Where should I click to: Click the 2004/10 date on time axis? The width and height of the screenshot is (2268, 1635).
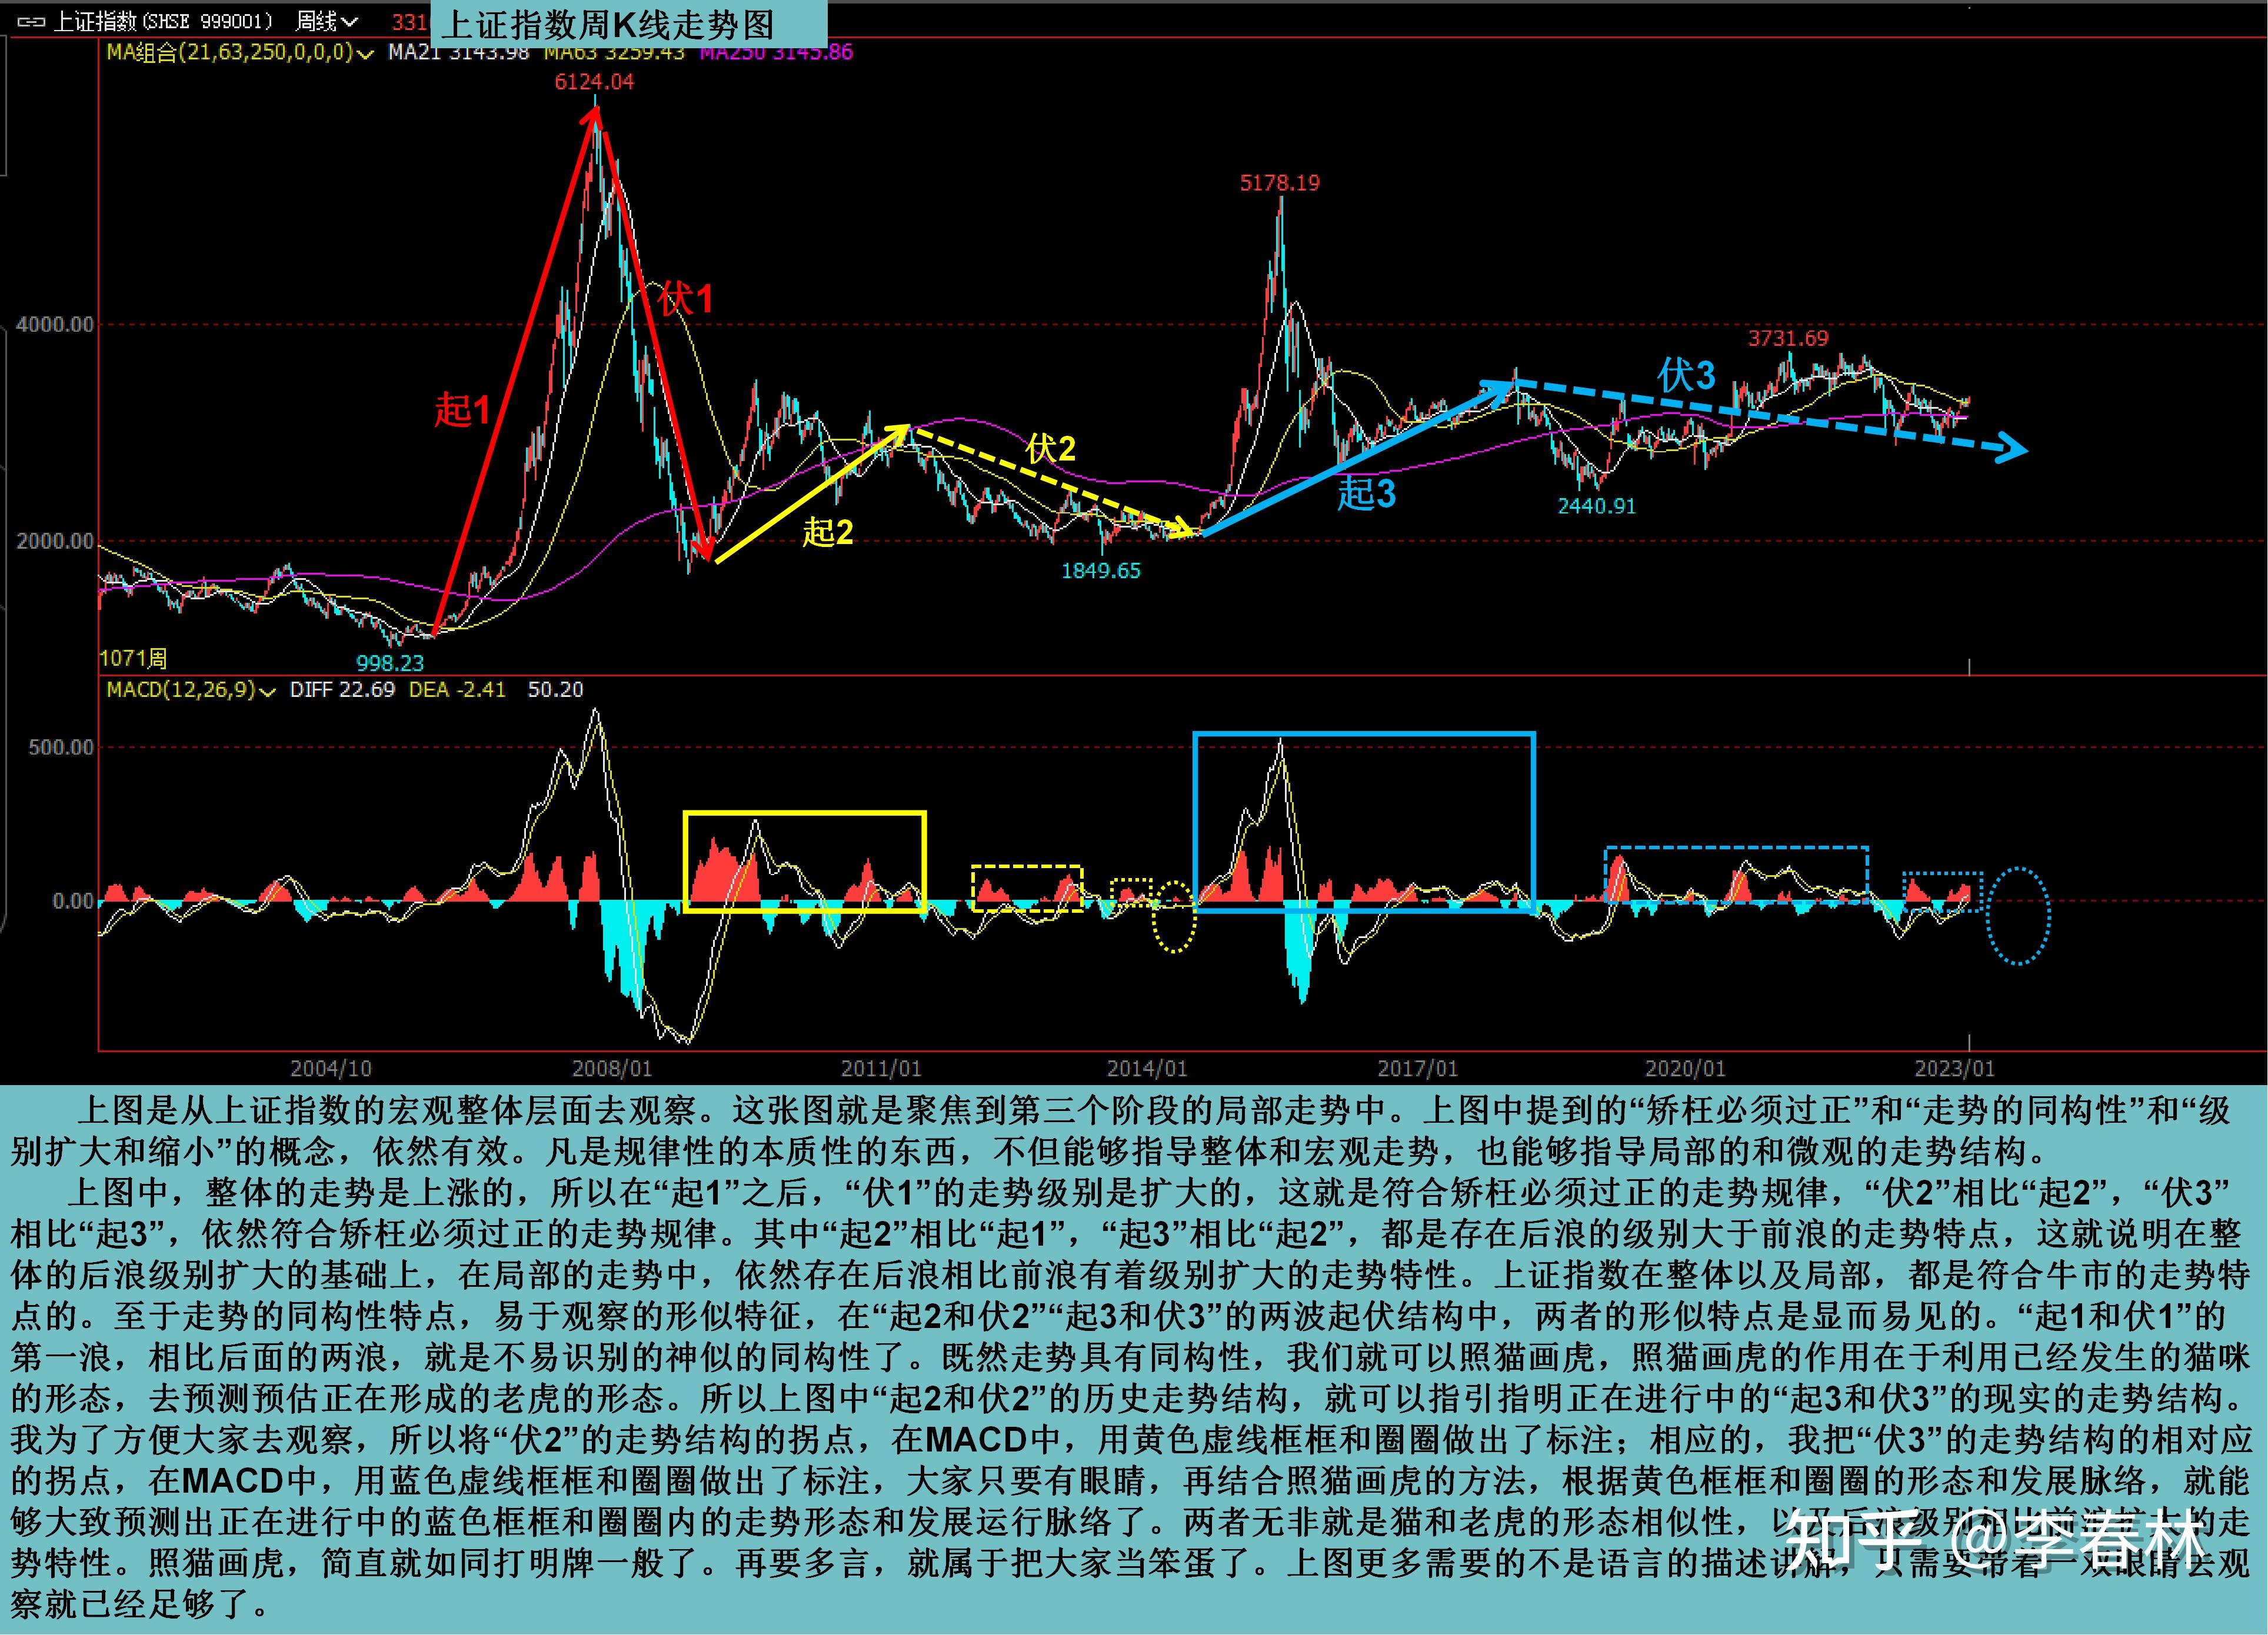[330, 1069]
